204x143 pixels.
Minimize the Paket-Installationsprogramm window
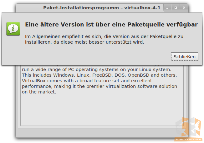167,8
